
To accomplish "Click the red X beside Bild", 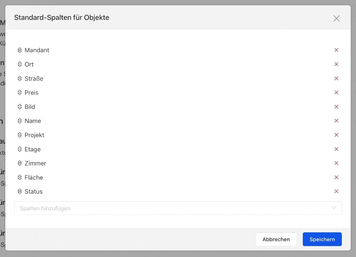I will pos(336,107).
